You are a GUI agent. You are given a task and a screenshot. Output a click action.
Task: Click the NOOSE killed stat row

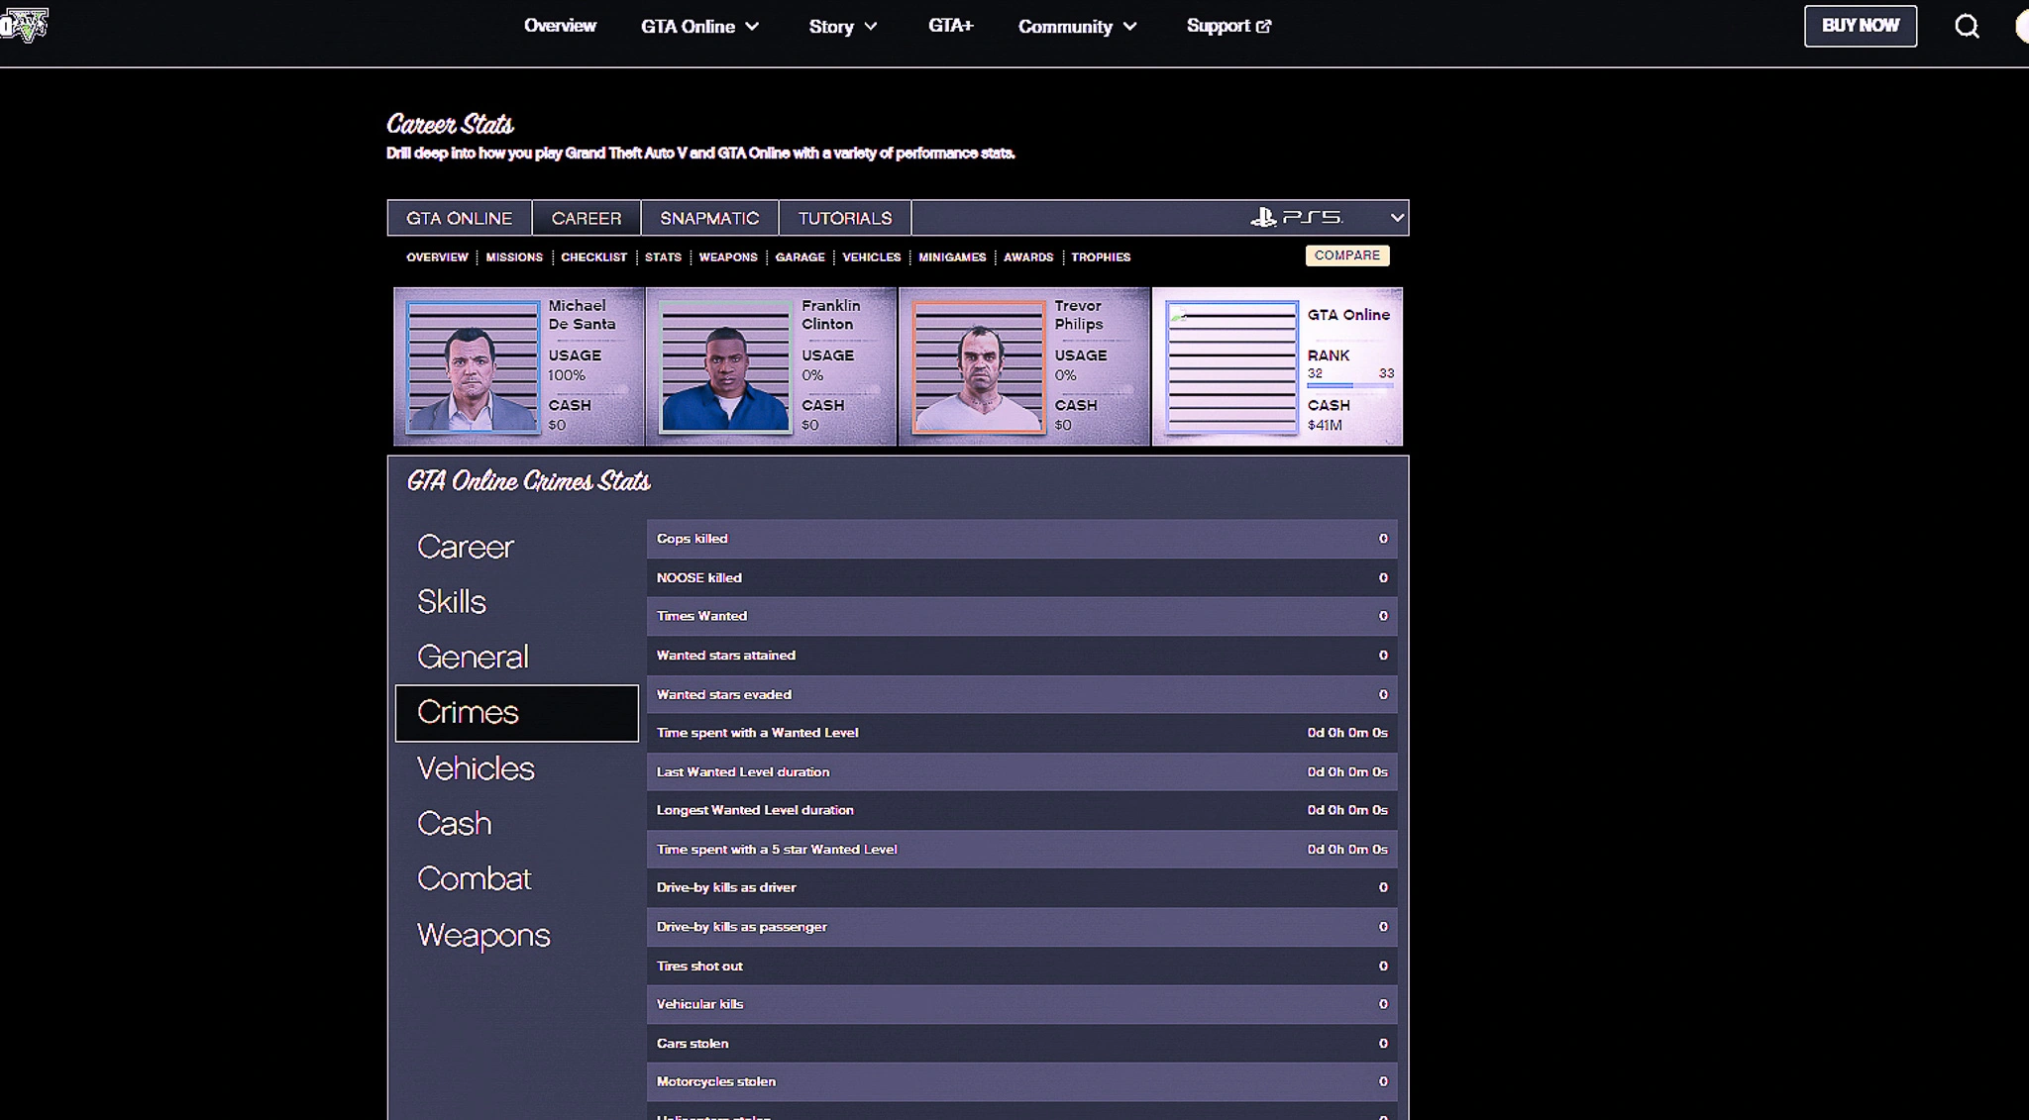[1021, 577]
